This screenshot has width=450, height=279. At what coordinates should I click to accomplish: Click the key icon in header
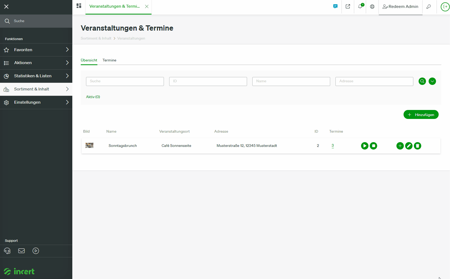(x=429, y=7)
